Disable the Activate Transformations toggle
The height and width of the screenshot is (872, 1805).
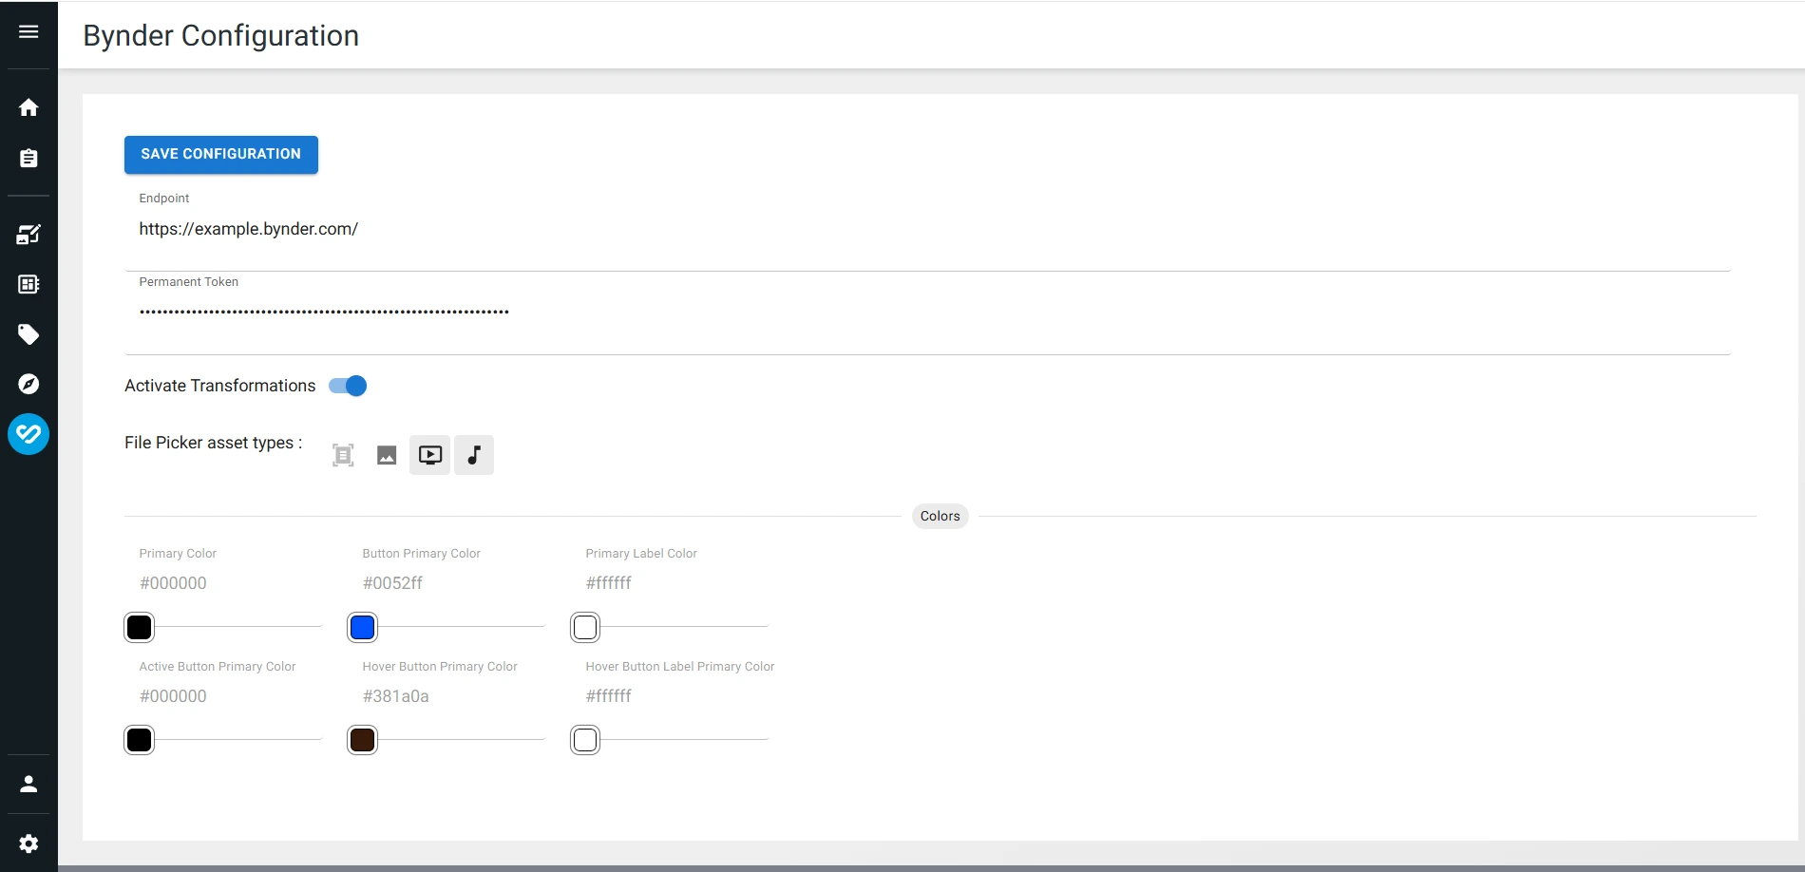click(x=348, y=386)
